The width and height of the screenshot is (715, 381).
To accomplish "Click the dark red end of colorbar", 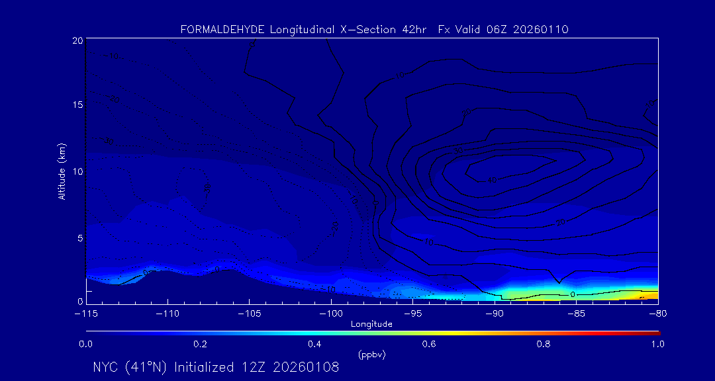I will pos(655,332).
